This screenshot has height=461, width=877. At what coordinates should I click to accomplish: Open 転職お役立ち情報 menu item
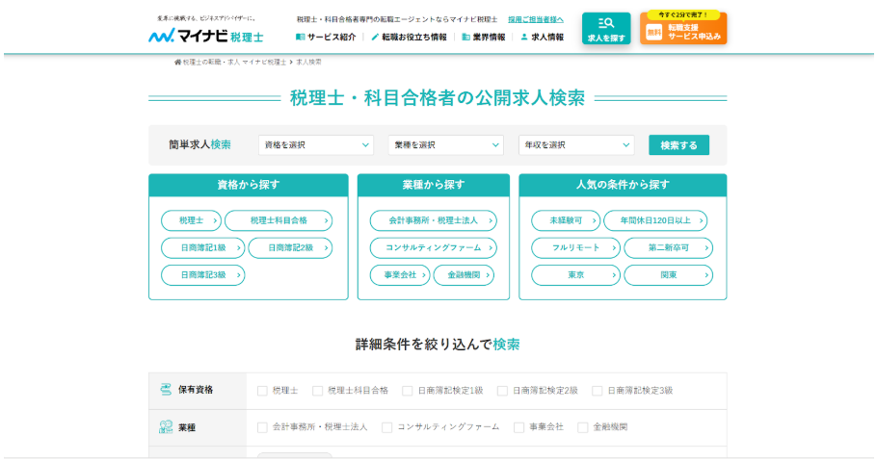coord(414,38)
